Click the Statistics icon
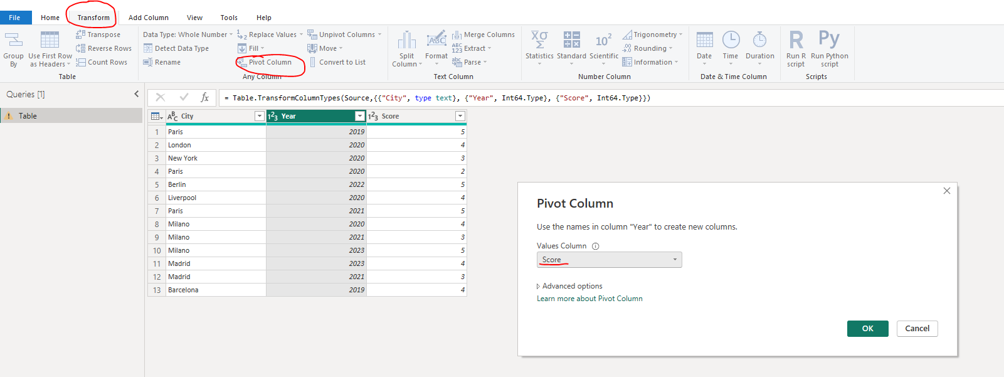1004x377 pixels. (539, 40)
